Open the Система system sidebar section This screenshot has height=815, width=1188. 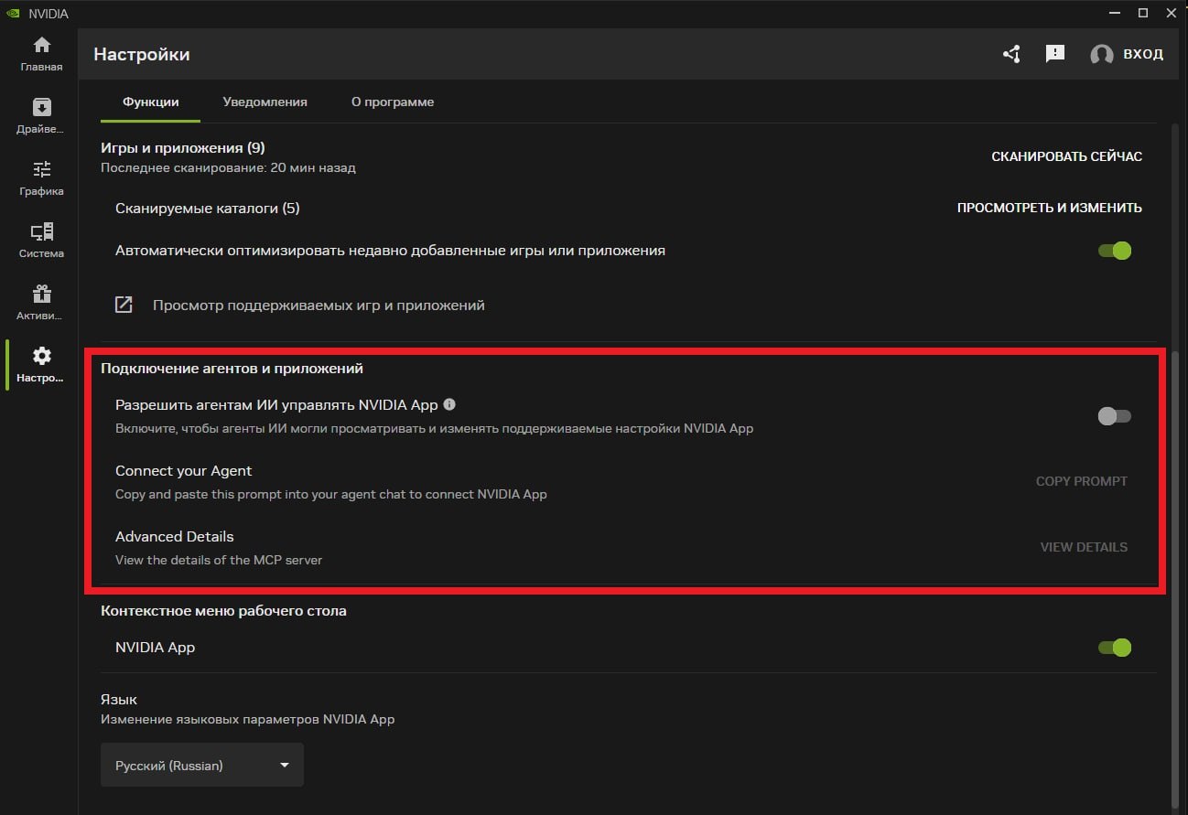41,241
